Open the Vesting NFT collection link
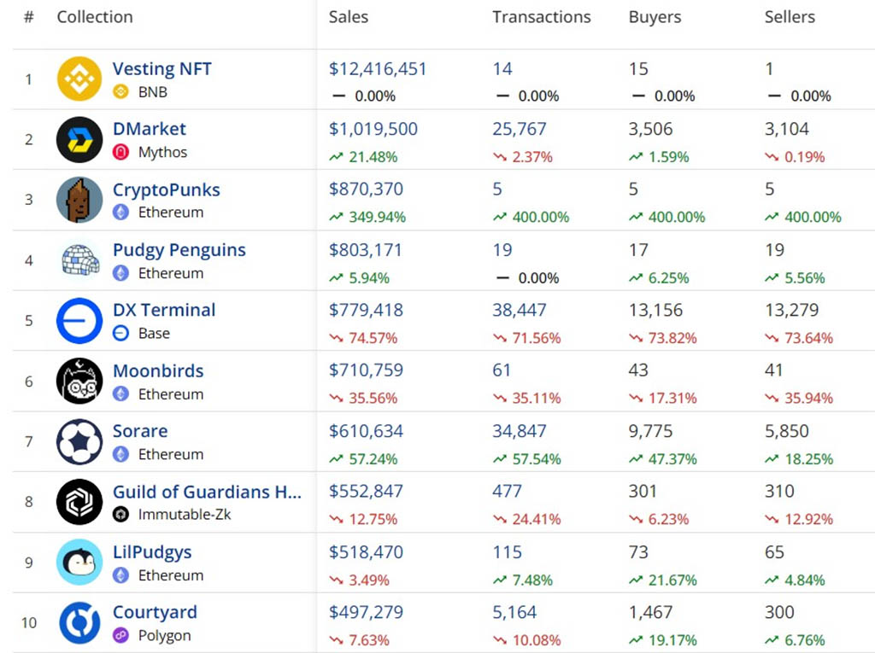The width and height of the screenshot is (875, 653). [161, 69]
